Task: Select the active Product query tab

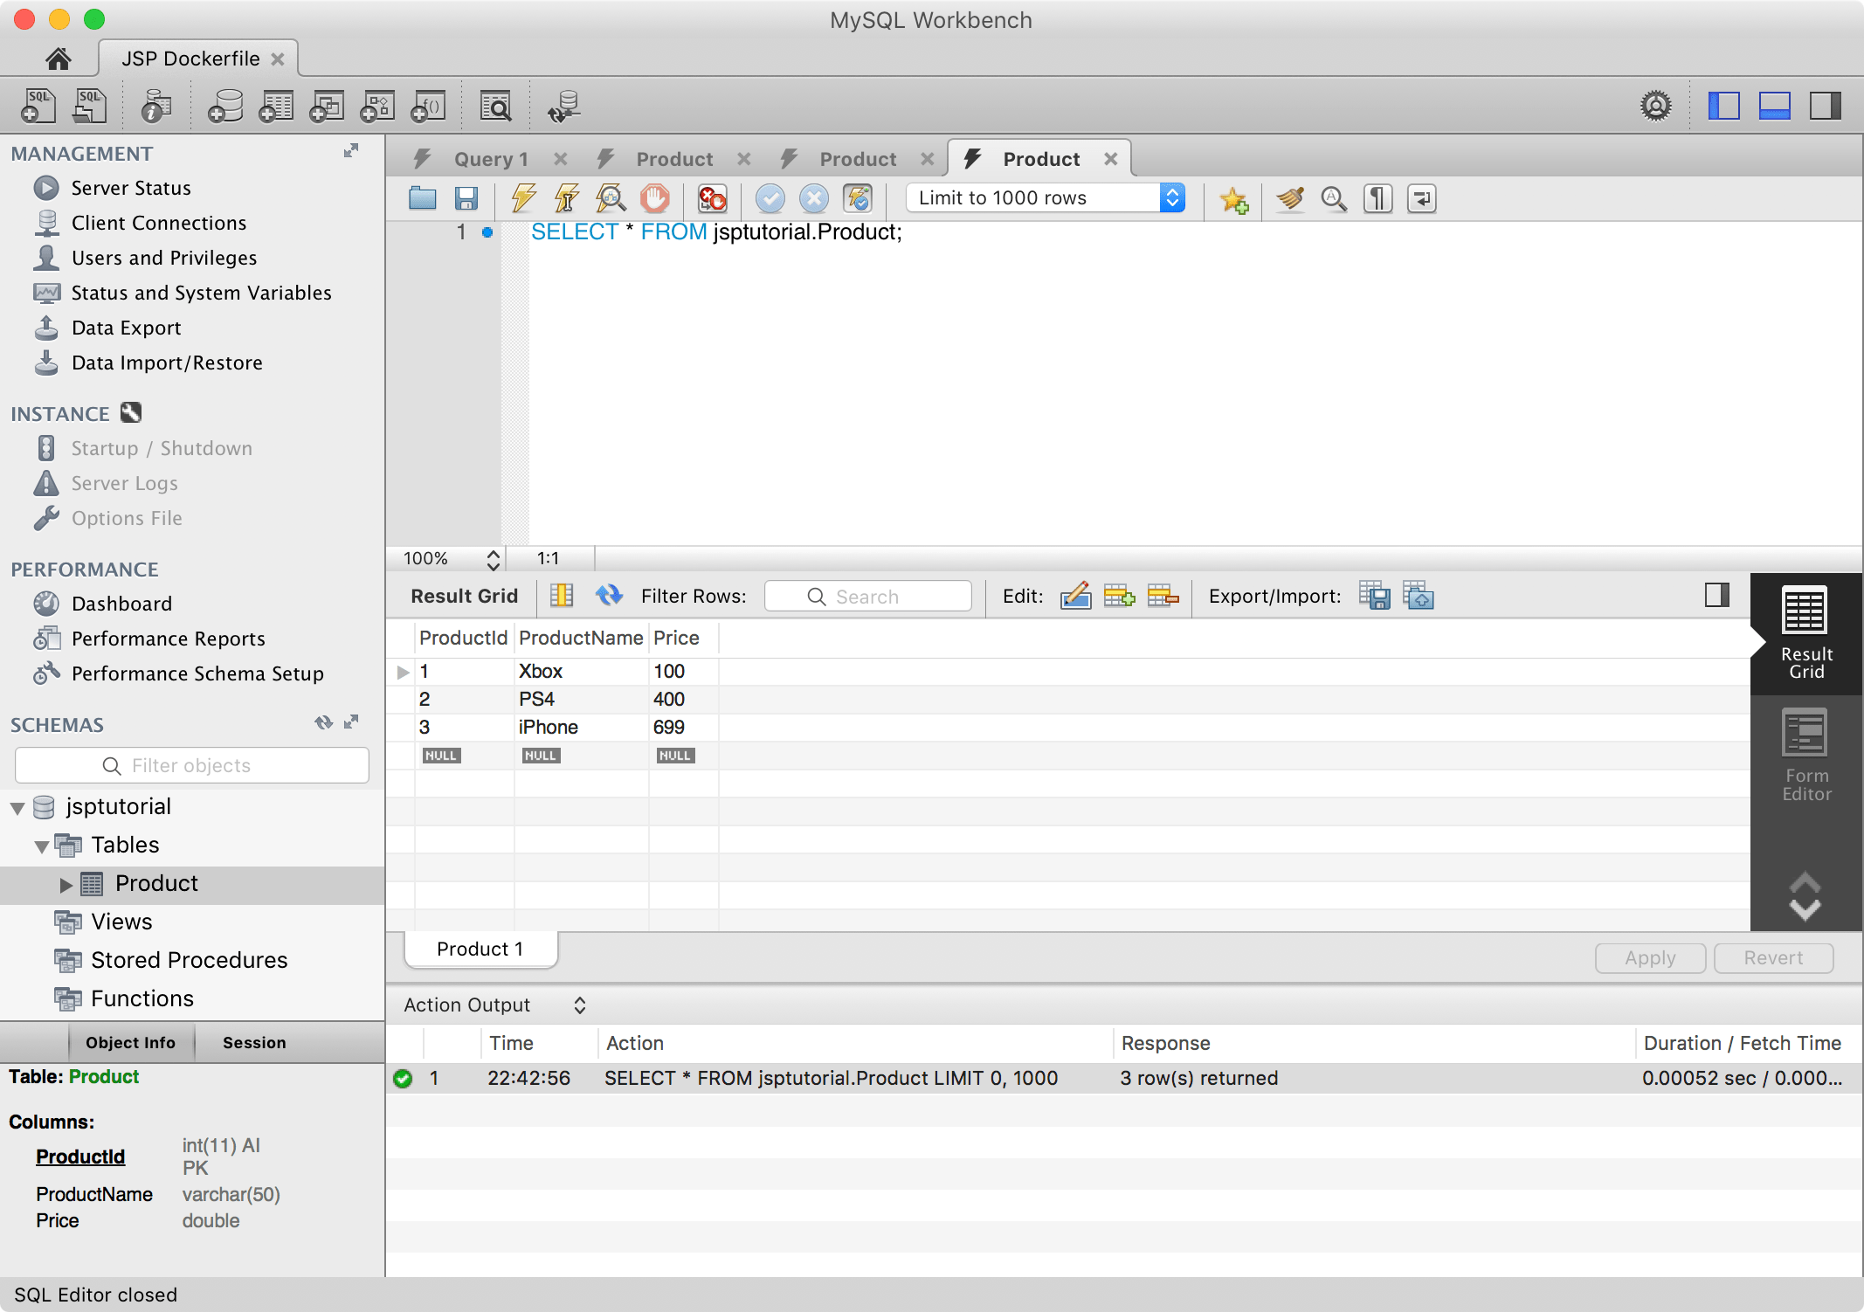Action: pyautogui.click(x=1040, y=159)
